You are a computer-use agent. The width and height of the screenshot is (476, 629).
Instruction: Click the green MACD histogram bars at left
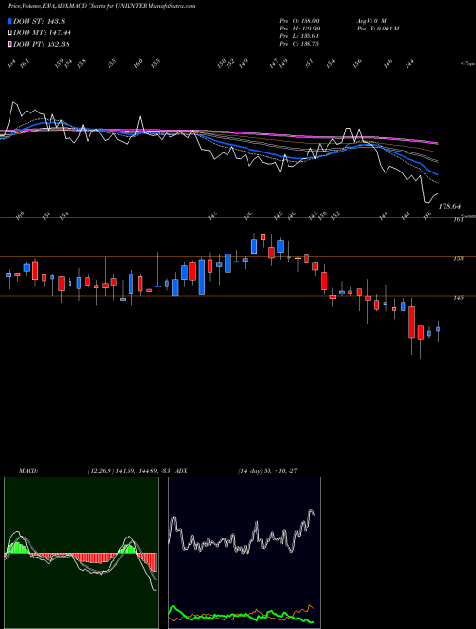pos(17,548)
